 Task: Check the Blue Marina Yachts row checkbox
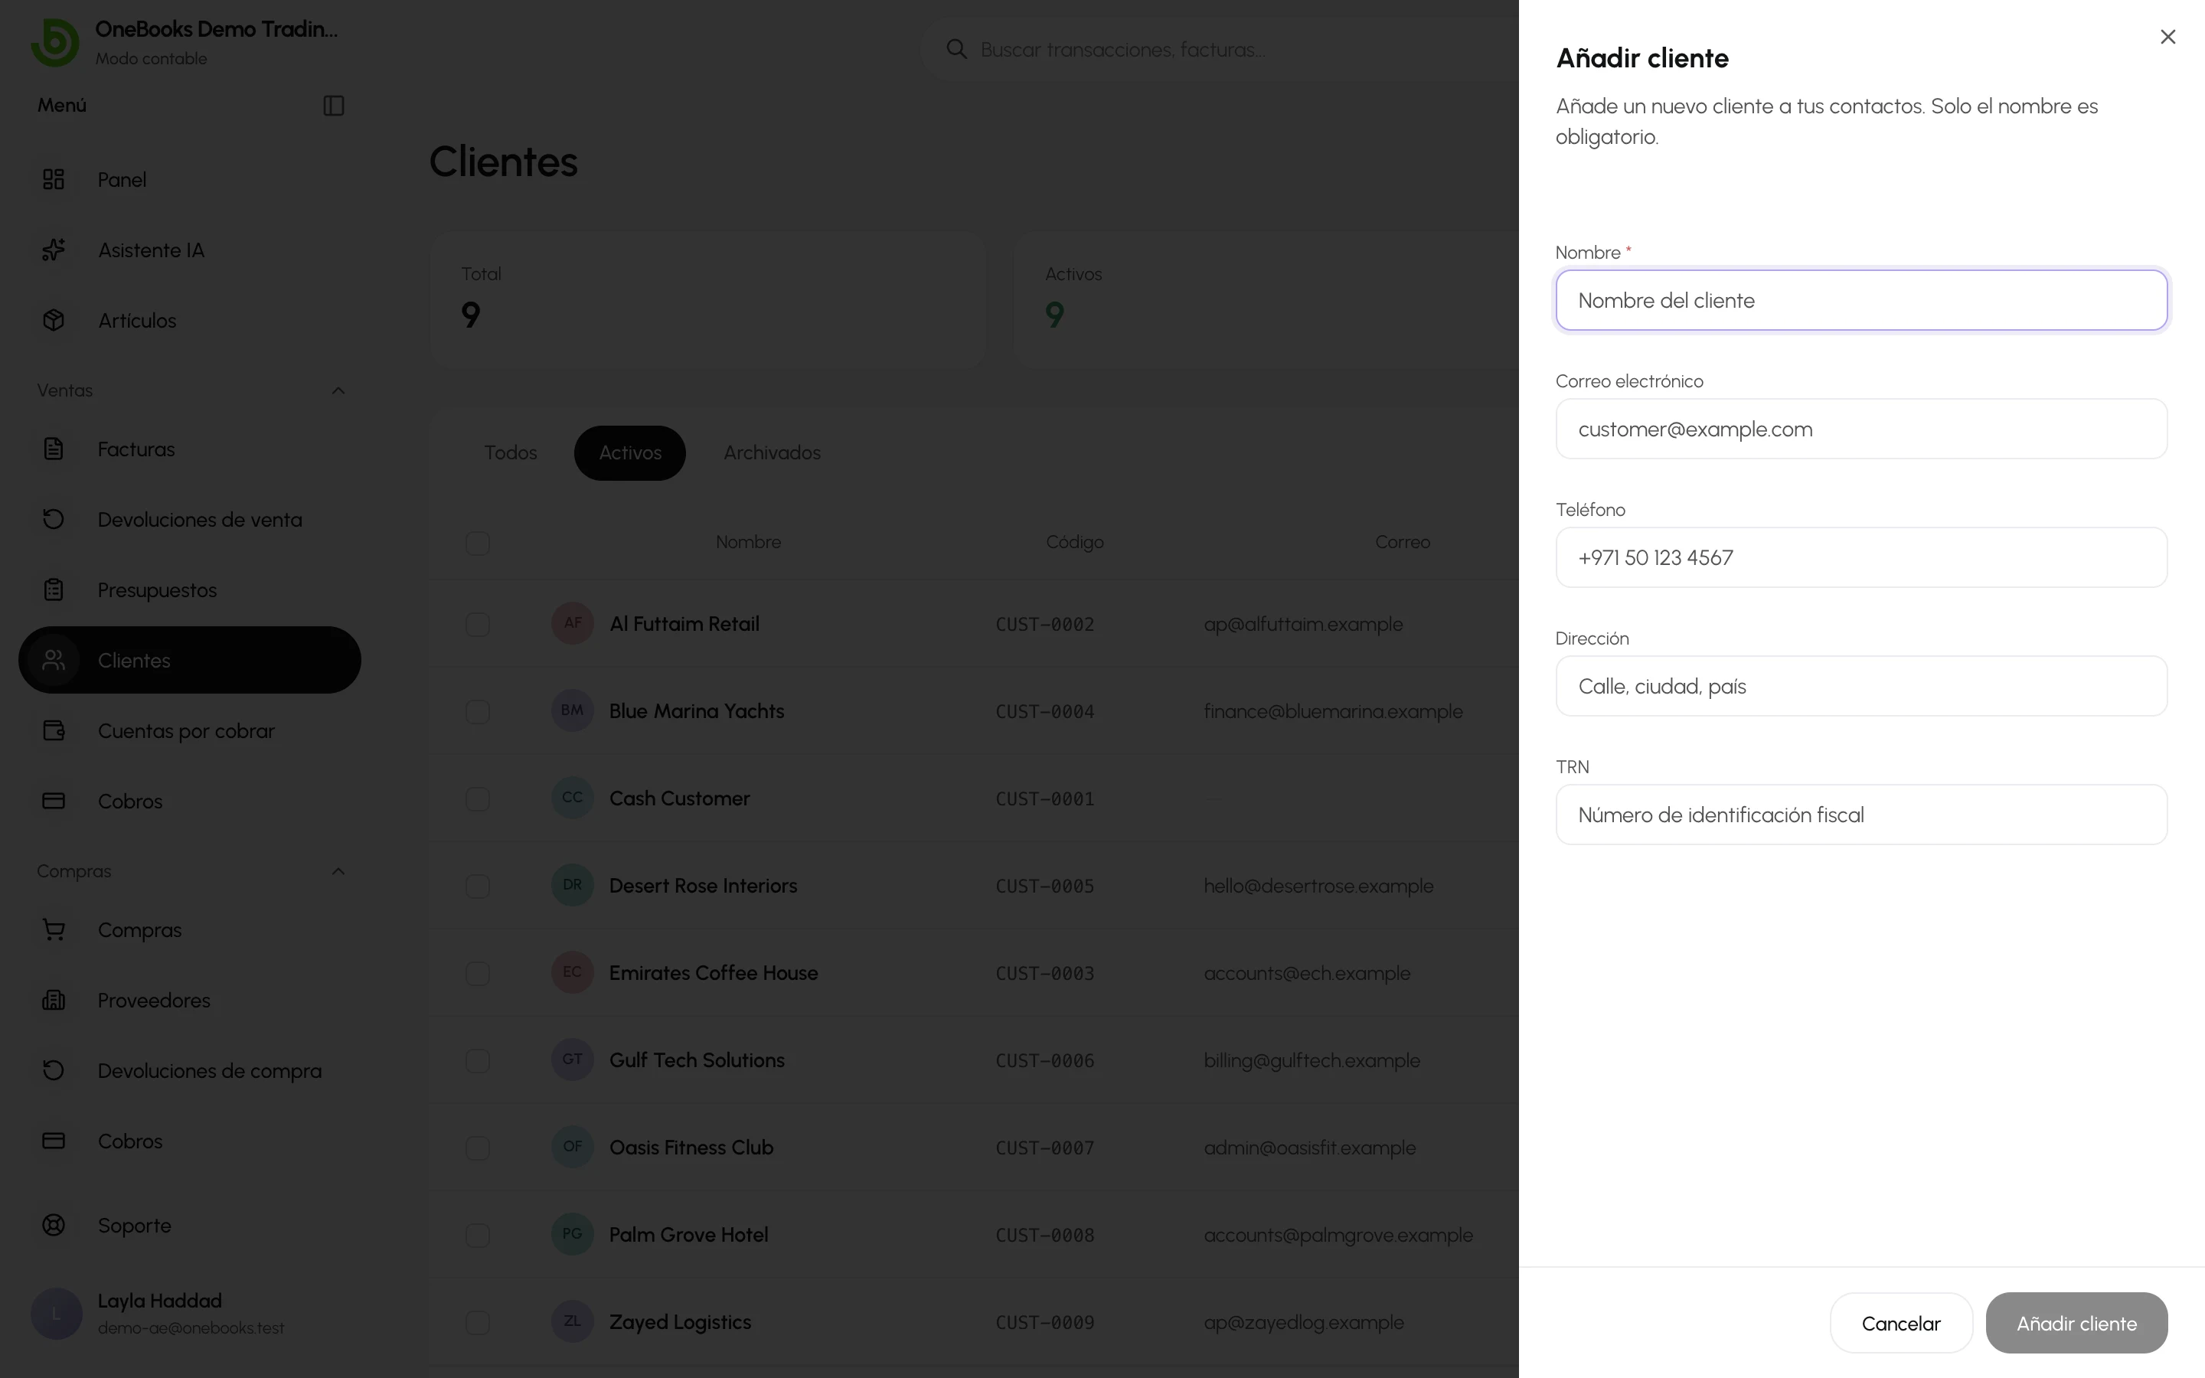click(478, 712)
